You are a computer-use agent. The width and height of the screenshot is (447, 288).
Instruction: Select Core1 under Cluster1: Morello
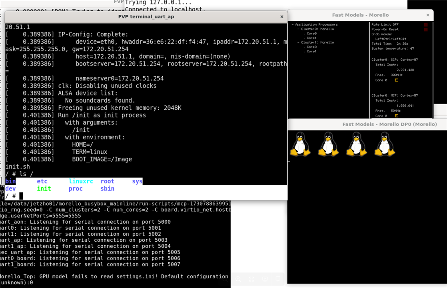[311, 52]
